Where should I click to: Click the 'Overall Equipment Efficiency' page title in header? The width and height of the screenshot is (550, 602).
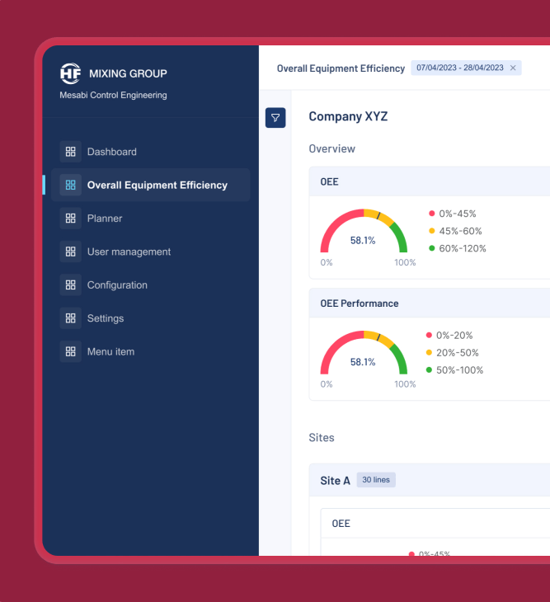341,68
